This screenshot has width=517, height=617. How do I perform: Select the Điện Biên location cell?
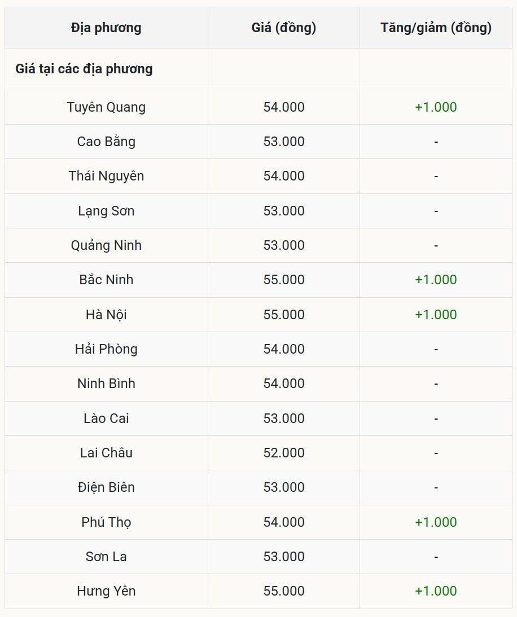click(x=106, y=487)
